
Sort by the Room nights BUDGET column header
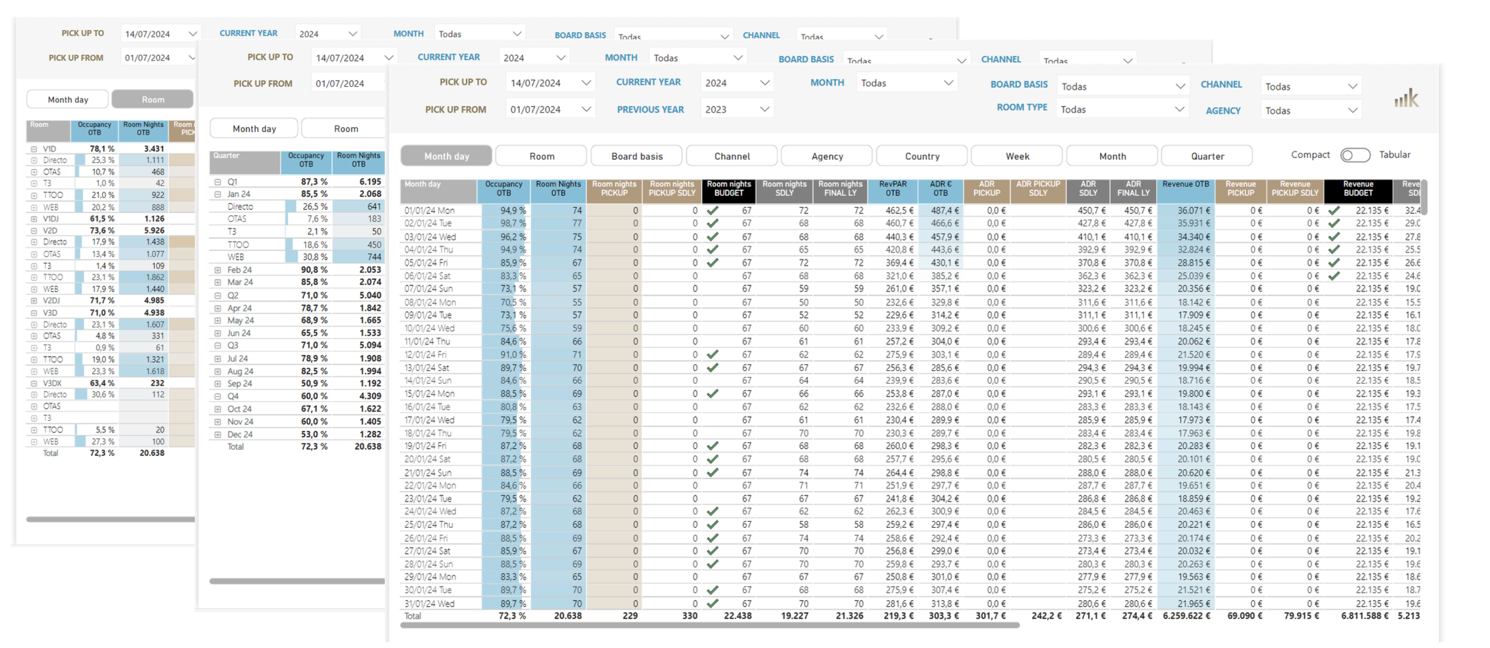tap(728, 191)
